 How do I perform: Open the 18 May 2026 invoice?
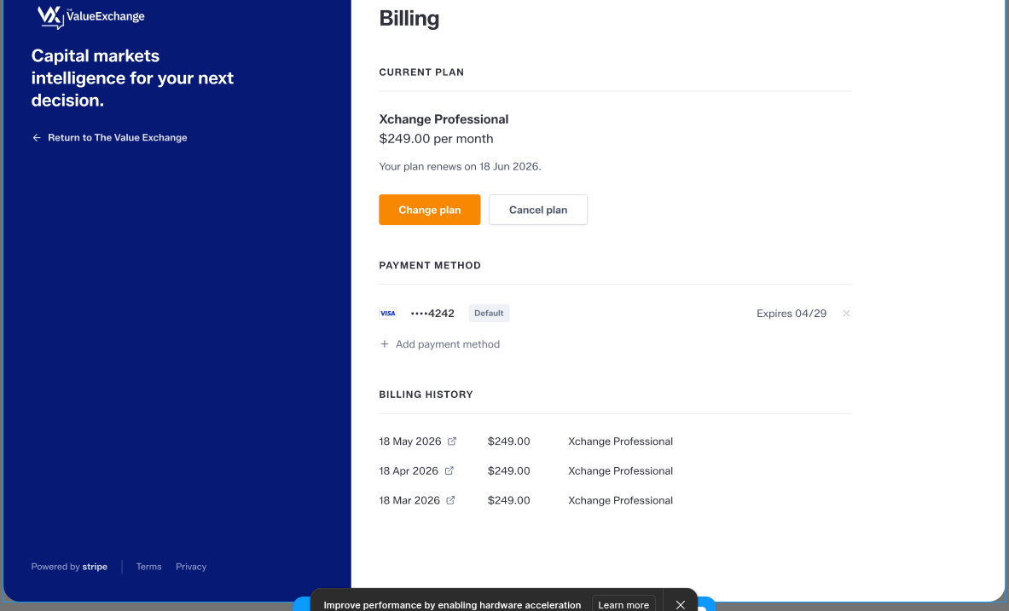click(410, 441)
